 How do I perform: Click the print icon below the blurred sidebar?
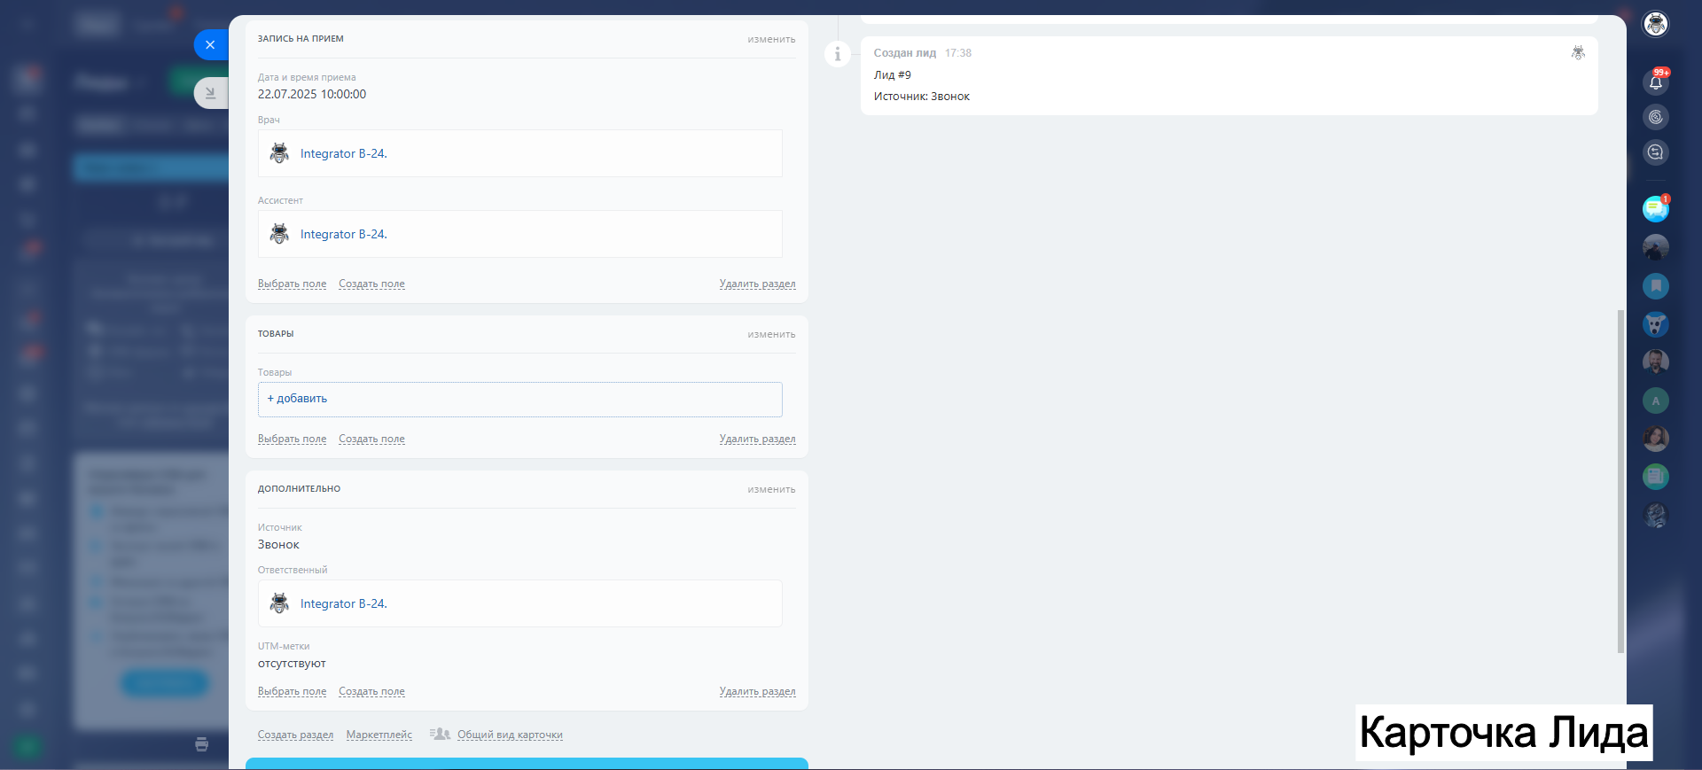(202, 744)
